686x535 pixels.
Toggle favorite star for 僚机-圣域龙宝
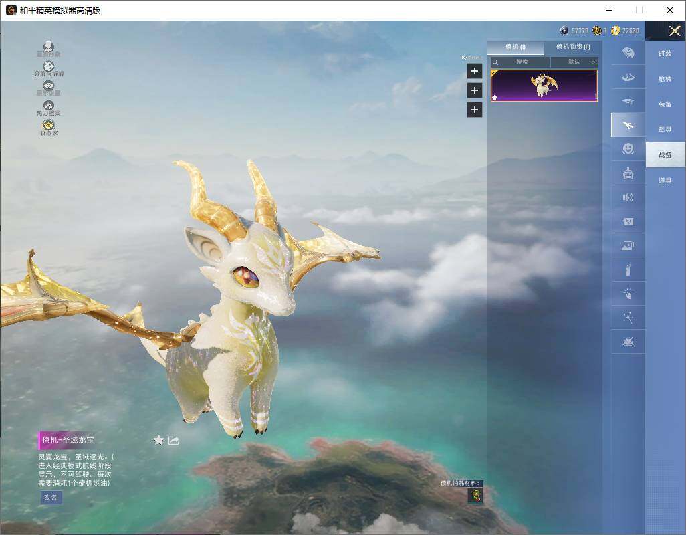pos(158,440)
